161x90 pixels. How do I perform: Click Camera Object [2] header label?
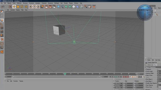point(152,62)
